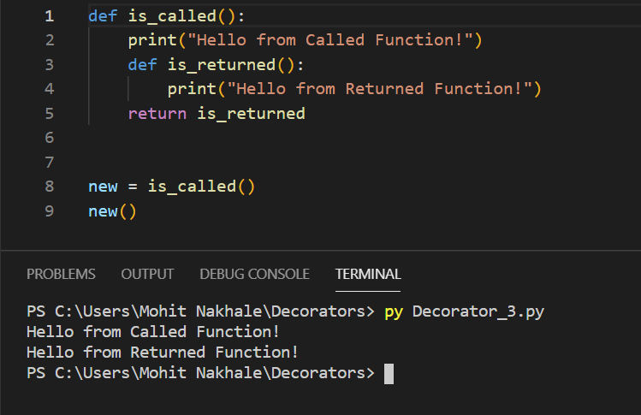Viewport: 641px width, 415px height.
Task: Activate the TERMINAL tab
Action: click(x=368, y=274)
